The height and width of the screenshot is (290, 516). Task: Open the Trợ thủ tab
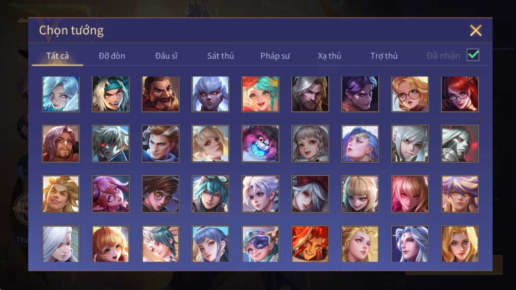click(x=384, y=56)
